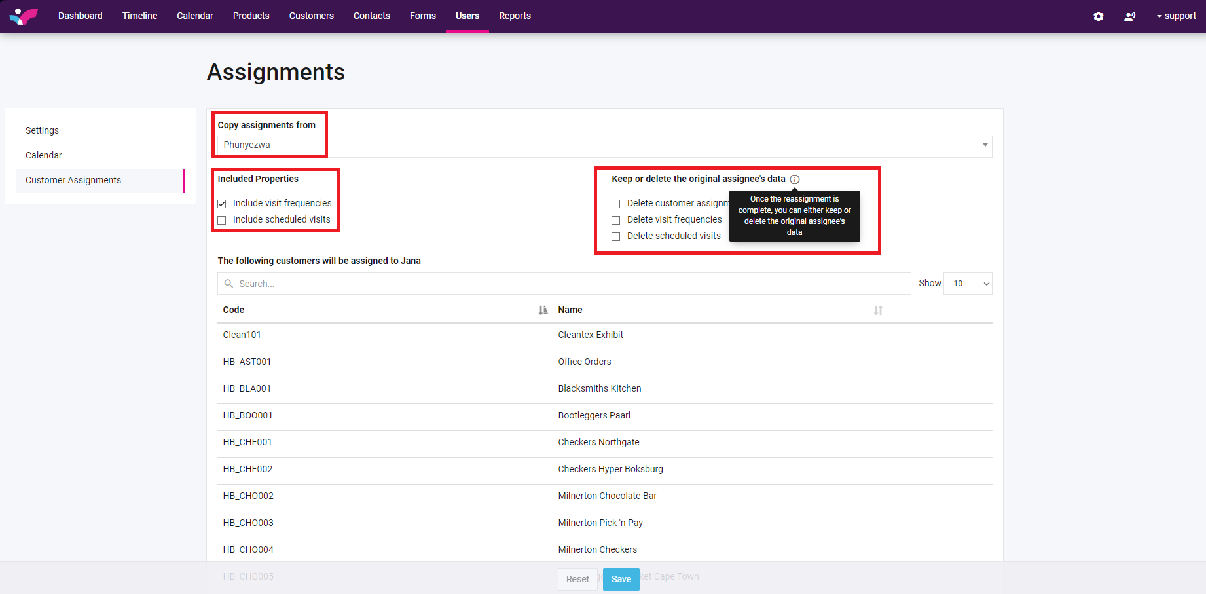Click the user voice icon in header
Image resolution: width=1206 pixels, height=594 pixels.
point(1129,16)
